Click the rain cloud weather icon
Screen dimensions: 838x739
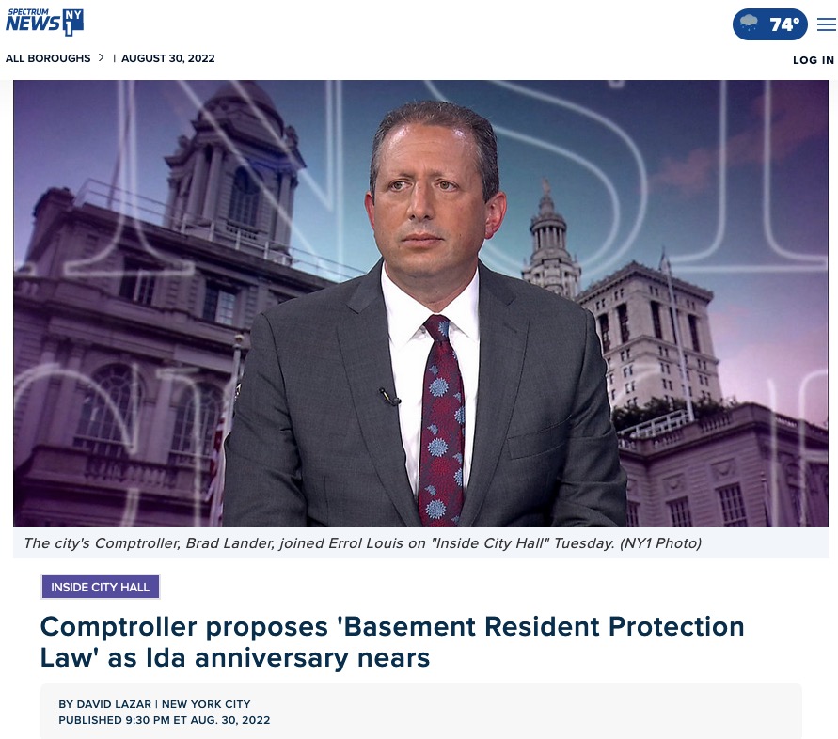click(749, 23)
